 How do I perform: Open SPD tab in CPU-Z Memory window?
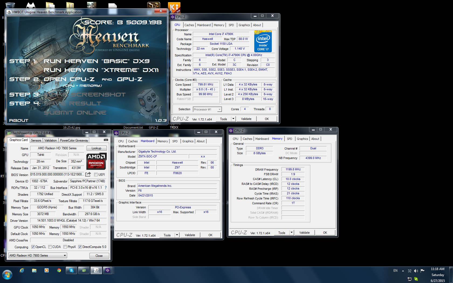click(x=289, y=139)
